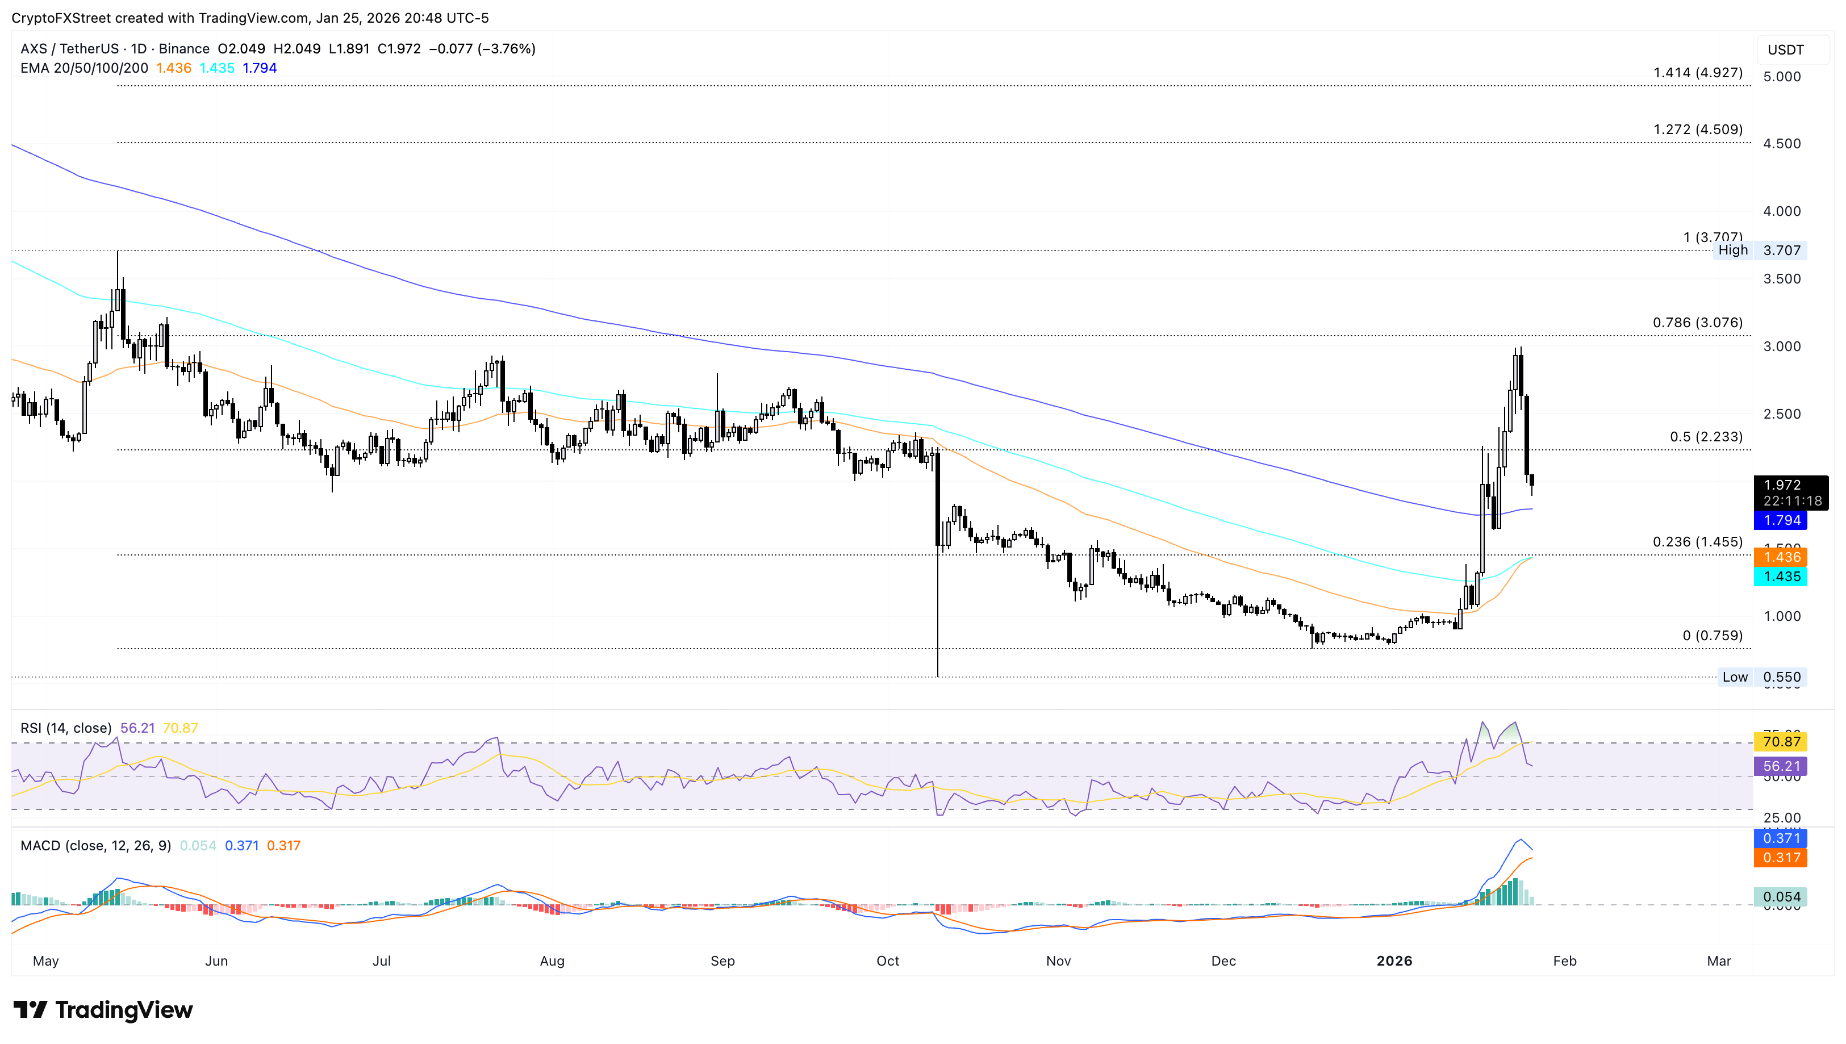Click the cyan 1.435 EMA price tag
Screen dimensions: 1846x1044
[1780, 577]
